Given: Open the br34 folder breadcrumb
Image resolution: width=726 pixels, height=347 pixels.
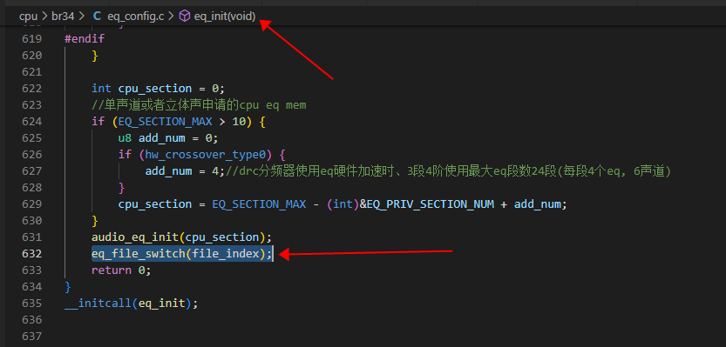Looking at the screenshot, I should (63, 17).
